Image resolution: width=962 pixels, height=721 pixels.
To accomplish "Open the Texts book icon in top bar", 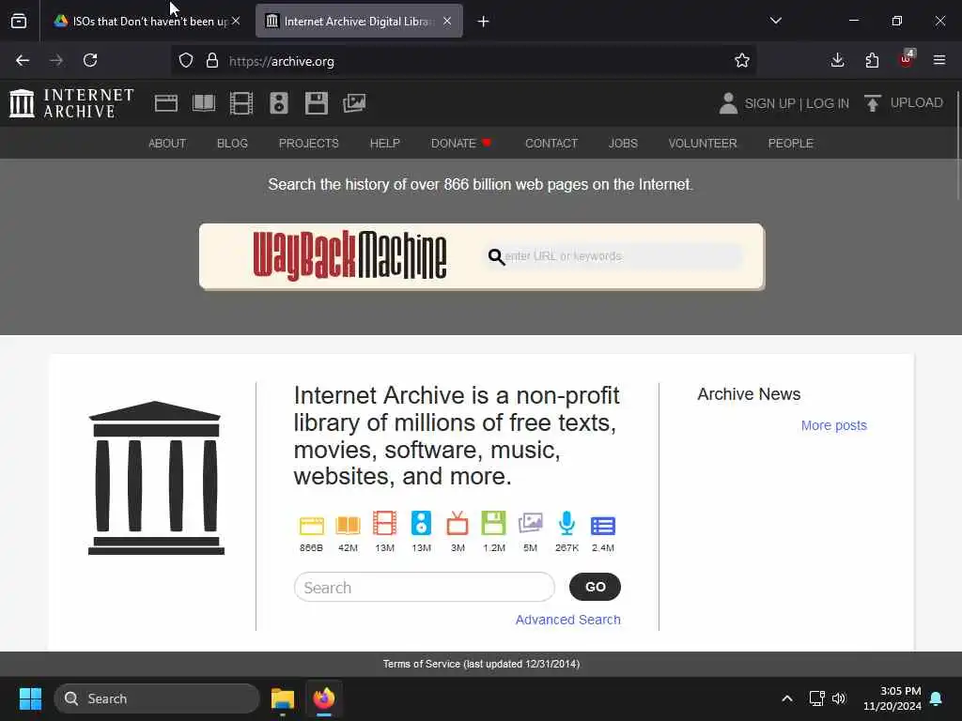I will pyautogui.click(x=204, y=103).
